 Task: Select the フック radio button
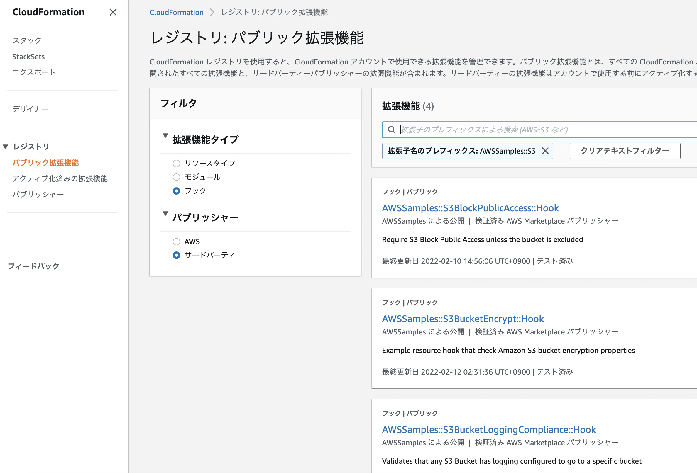point(176,191)
